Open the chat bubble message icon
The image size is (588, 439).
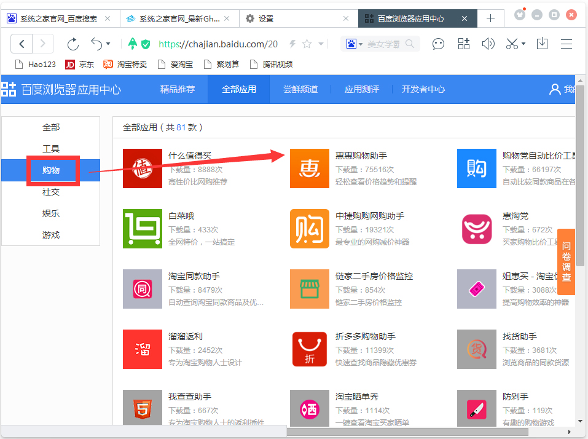click(438, 44)
